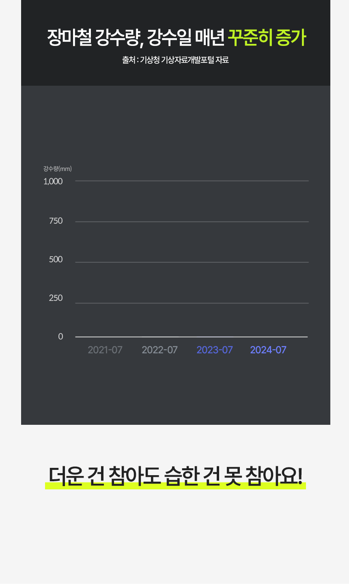Image resolution: width=349 pixels, height=584 pixels.
Task: Select the 750 y-axis tick value
Action: [x=56, y=221]
